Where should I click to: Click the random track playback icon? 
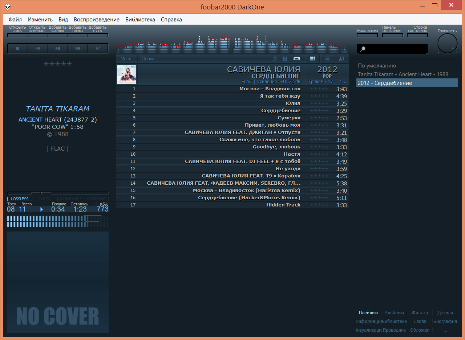[98, 48]
